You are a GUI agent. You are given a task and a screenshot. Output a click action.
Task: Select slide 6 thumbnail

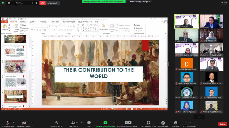coord(15,81)
